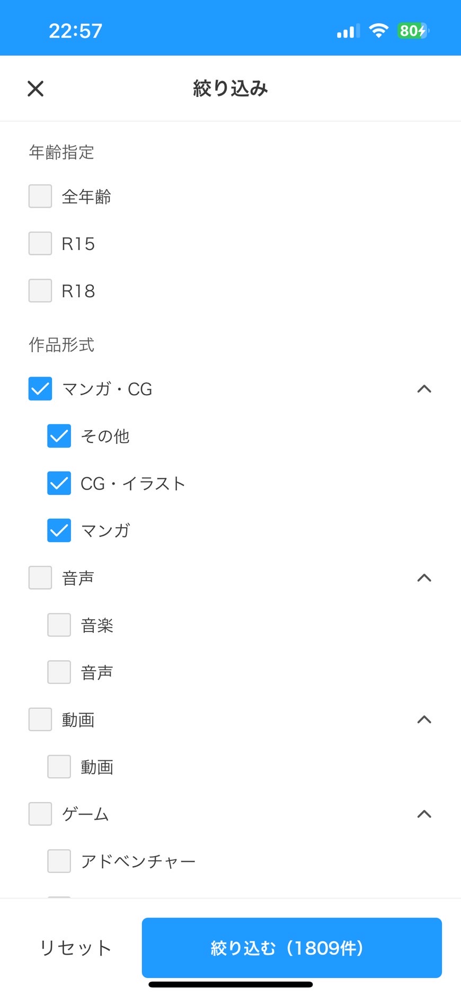Close the 絞り込み filter screen with X
This screenshot has height=997, width=461.
coord(36,88)
